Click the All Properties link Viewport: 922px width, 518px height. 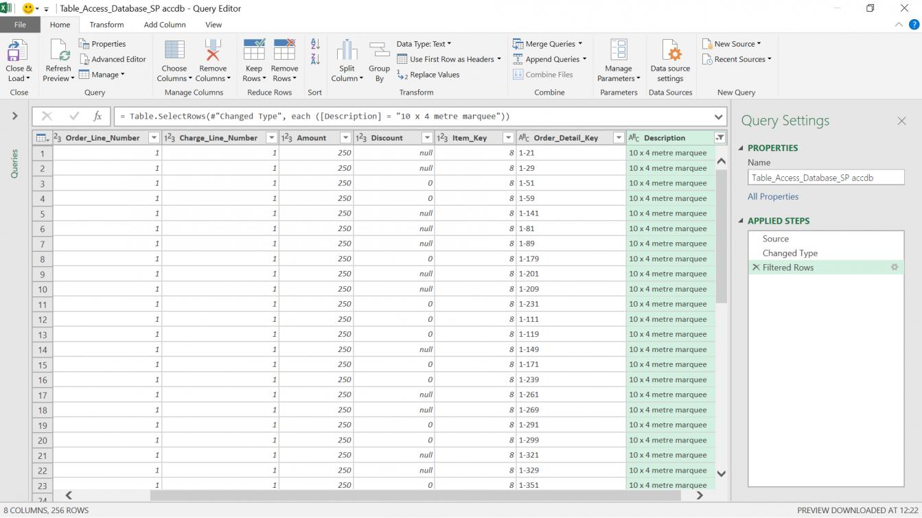[x=773, y=196]
